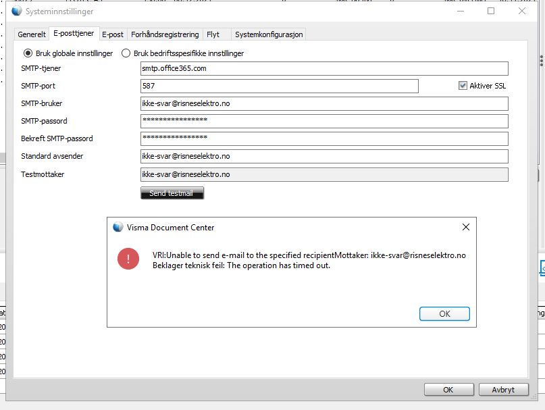Screen dimensions: 545x410
Task: Click the red error exclamation icon
Action: tap(128, 259)
